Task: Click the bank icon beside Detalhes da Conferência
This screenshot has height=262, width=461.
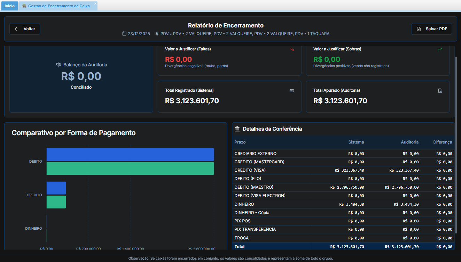Action: pos(237,129)
